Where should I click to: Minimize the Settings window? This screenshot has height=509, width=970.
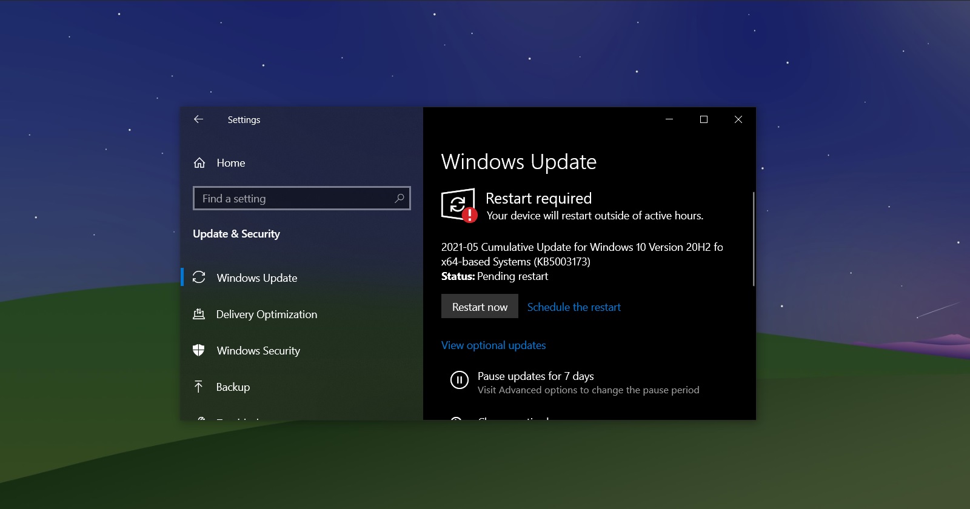(x=669, y=119)
